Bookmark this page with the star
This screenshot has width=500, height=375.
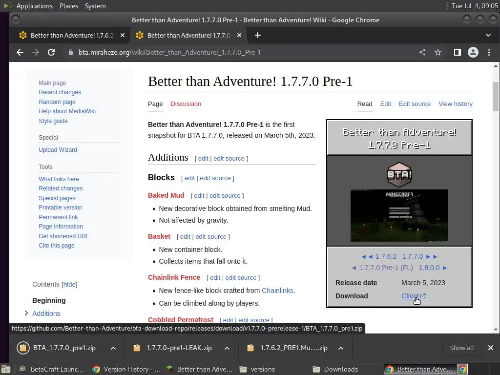438,52
